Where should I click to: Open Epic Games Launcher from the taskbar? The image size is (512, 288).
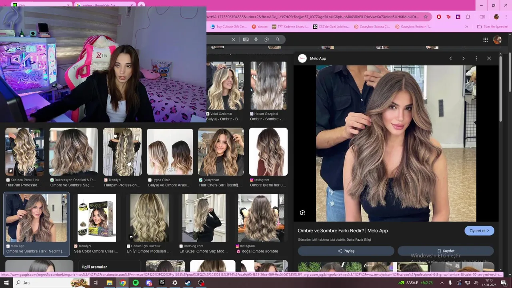(x=162, y=283)
